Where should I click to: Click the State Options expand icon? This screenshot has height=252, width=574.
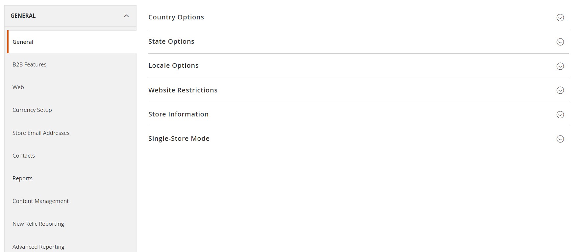click(560, 42)
